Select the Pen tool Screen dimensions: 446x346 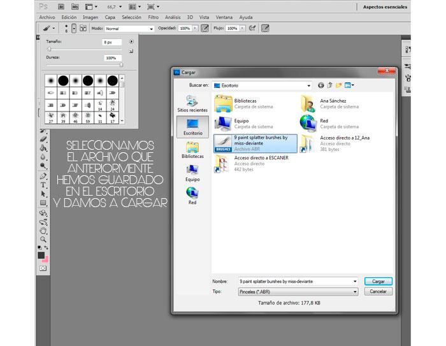pyautogui.click(x=43, y=175)
